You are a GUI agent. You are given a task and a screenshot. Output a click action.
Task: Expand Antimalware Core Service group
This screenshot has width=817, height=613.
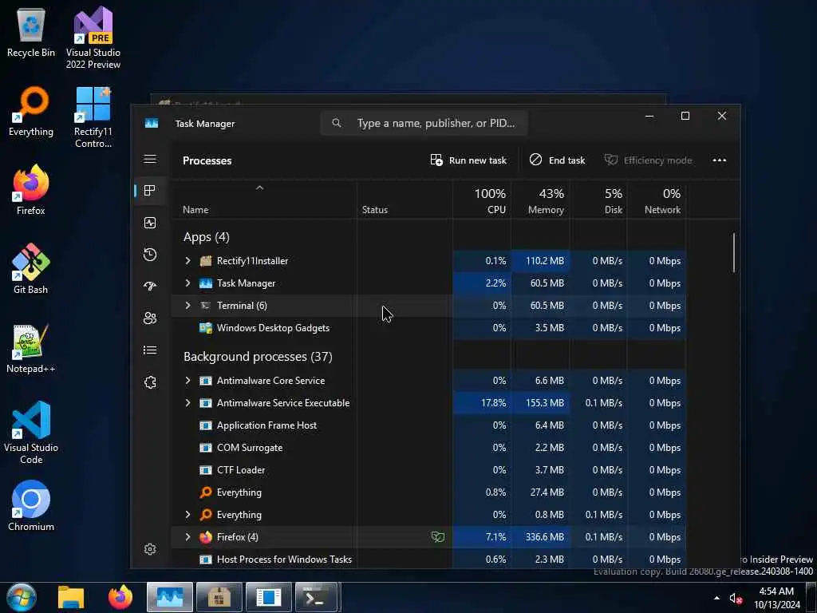(x=187, y=381)
